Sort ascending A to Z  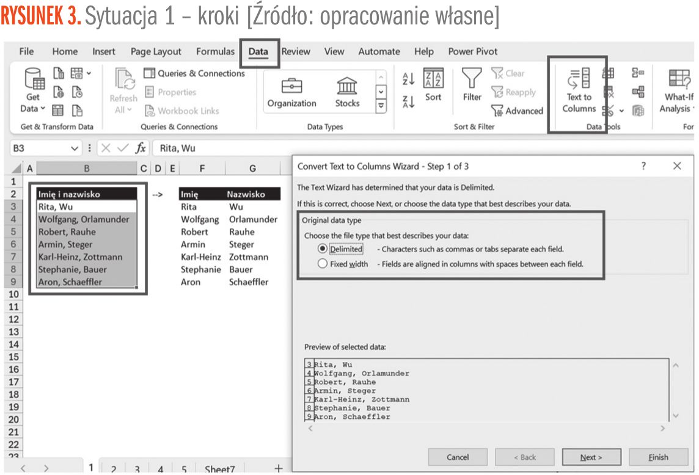409,78
